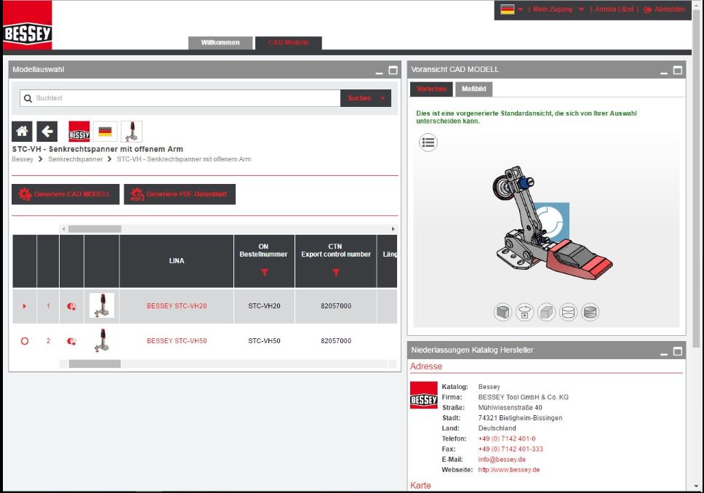This screenshot has width=704, height=493.
Task: Open the Suchen dropdown arrow
Action: coord(383,98)
